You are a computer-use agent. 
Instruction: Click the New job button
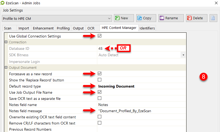tap(122, 18)
